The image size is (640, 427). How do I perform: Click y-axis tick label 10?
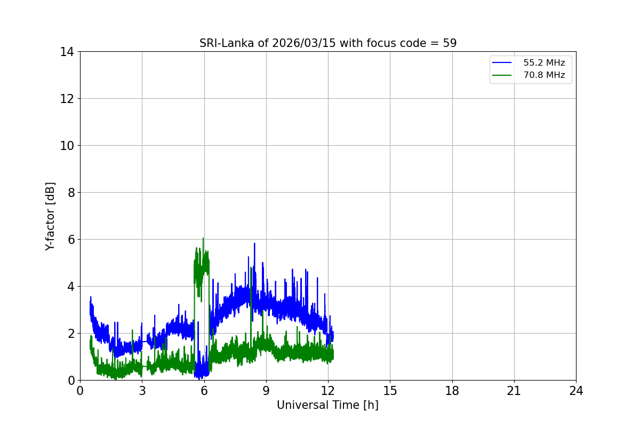tap(67, 146)
